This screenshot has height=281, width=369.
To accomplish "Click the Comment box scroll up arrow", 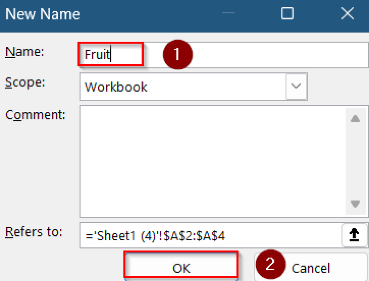I will coord(355,119).
